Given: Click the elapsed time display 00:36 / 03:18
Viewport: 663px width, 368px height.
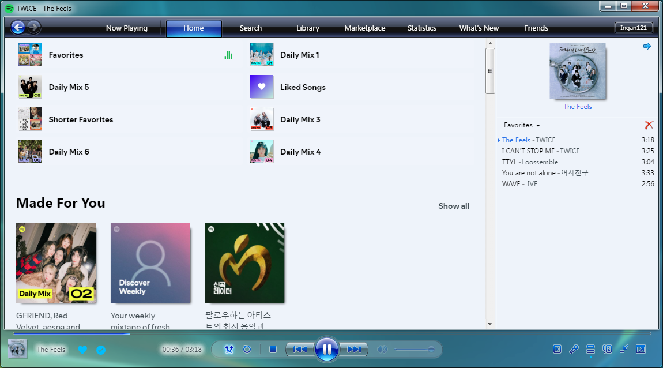Looking at the screenshot, I should pos(182,350).
